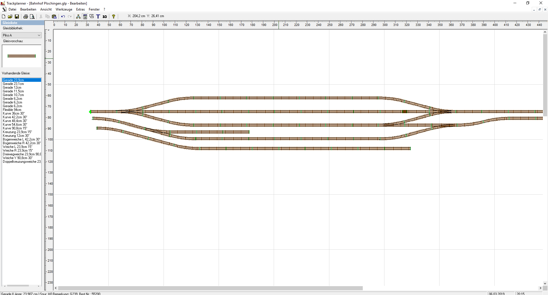The image size is (548, 295).
Task: Select Weiche R 23,9cm 15°
Action: 22,150
